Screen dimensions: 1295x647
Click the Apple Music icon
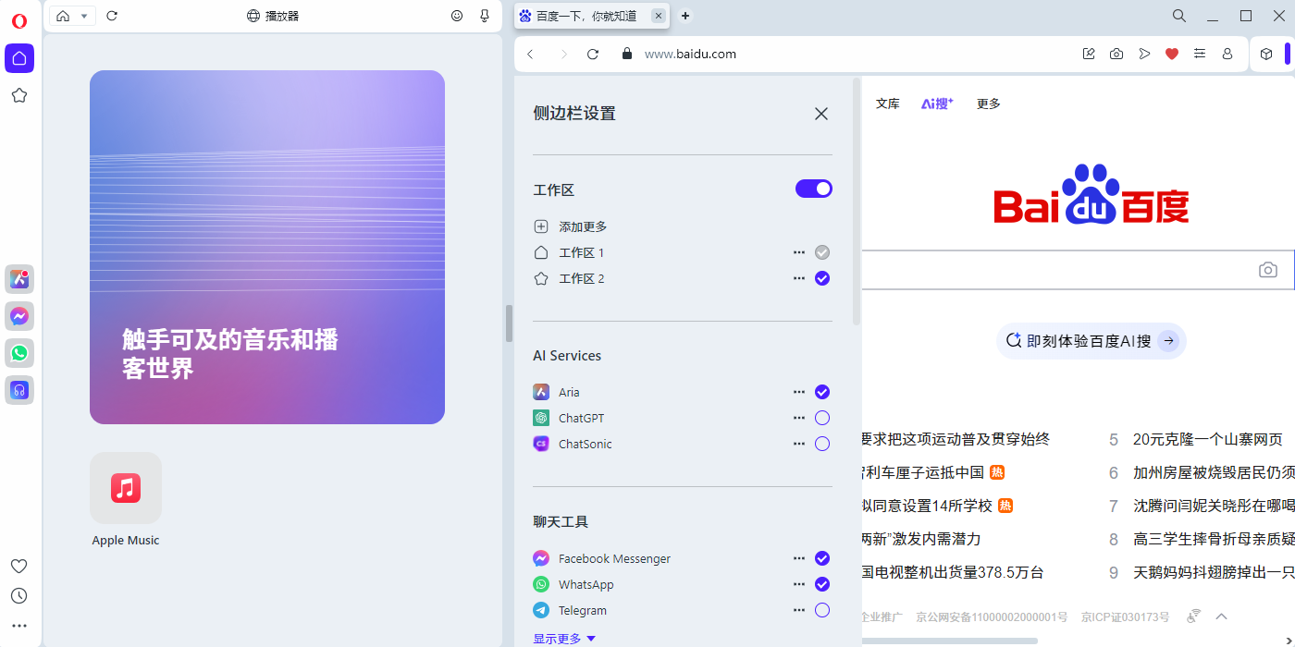click(126, 488)
